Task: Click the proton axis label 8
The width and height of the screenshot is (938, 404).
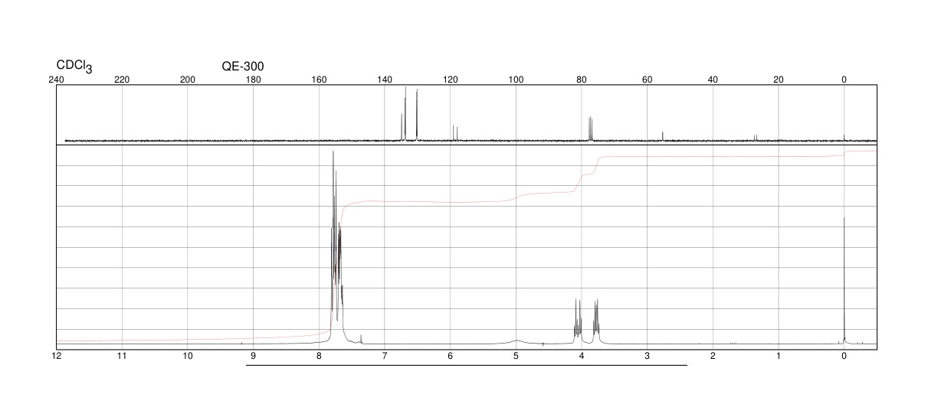Action: coord(319,357)
